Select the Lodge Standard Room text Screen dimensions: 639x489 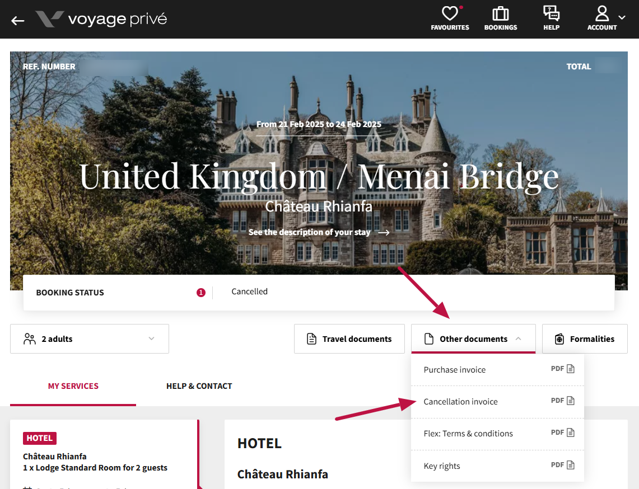95,468
